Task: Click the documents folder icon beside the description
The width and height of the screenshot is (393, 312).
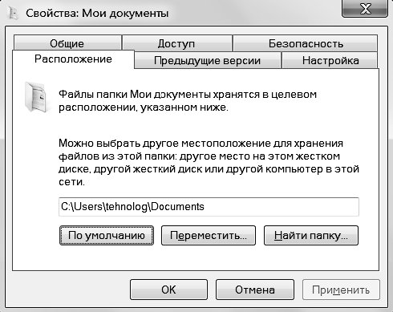Action: 35,97
